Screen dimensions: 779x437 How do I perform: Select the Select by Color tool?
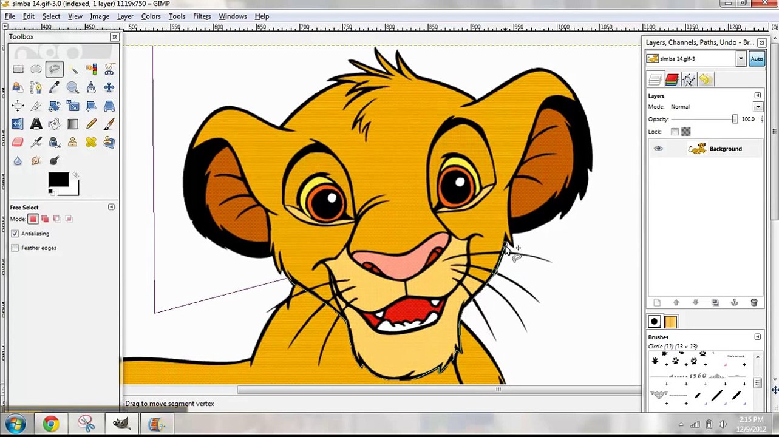pyautogui.click(x=90, y=70)
